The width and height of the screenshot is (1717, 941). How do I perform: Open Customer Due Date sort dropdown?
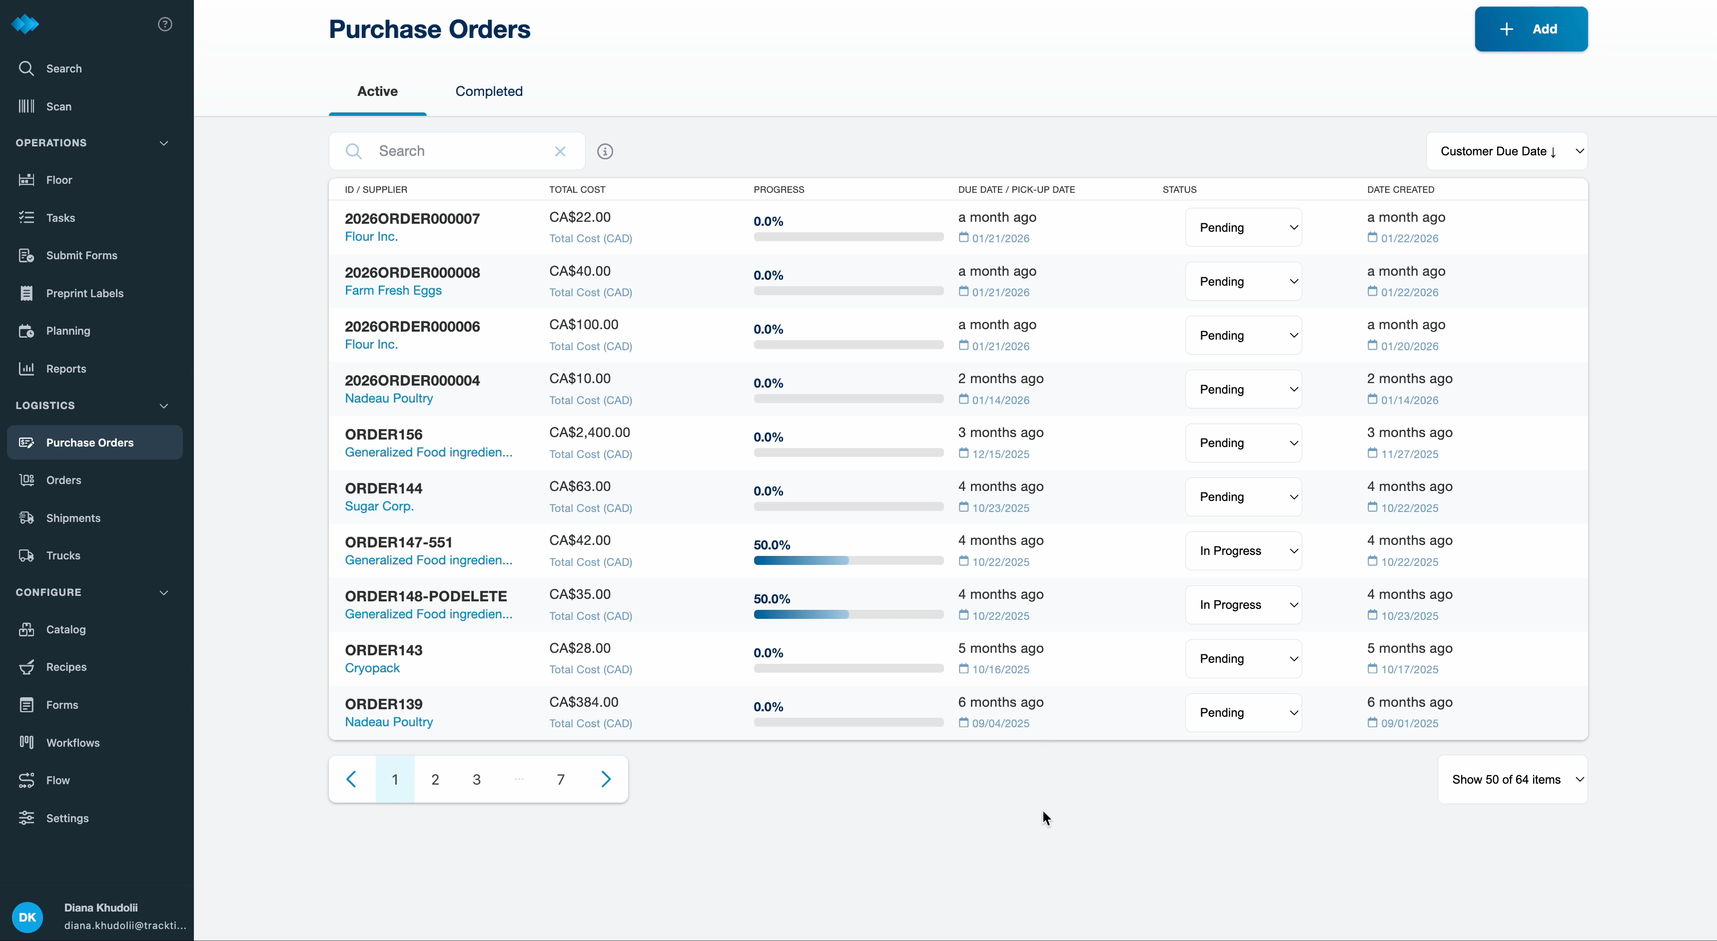(x=1507, y=151)
